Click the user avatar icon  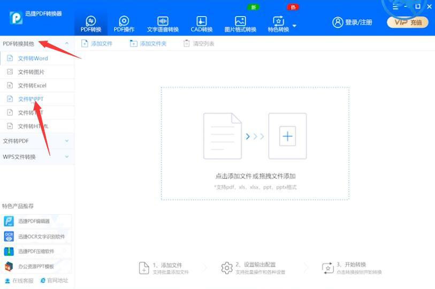338,22
